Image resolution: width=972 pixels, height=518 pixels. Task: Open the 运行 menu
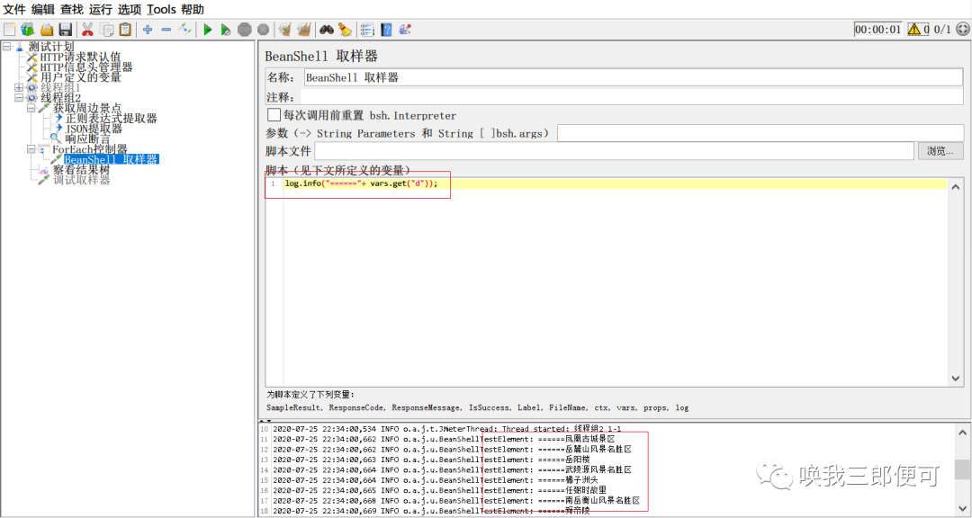pyautogui.click(x=101, y=9)
